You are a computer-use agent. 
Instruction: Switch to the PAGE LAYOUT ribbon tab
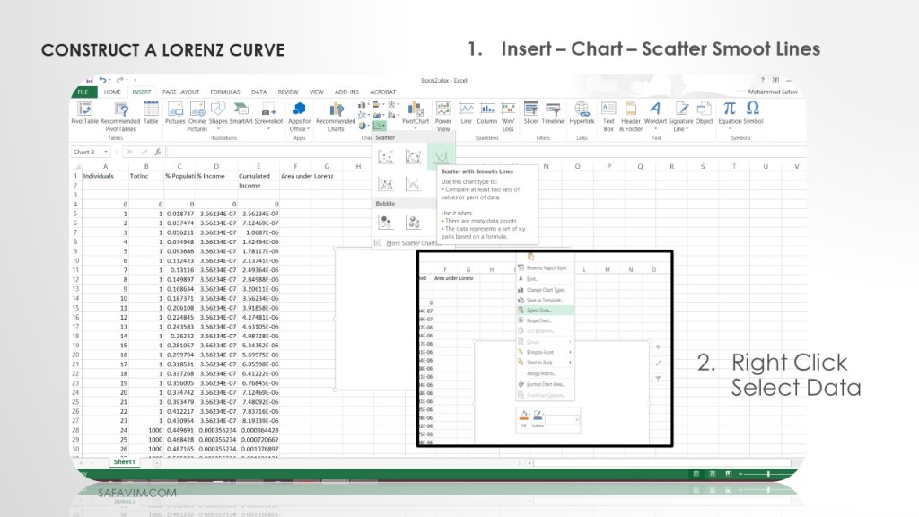180,92
